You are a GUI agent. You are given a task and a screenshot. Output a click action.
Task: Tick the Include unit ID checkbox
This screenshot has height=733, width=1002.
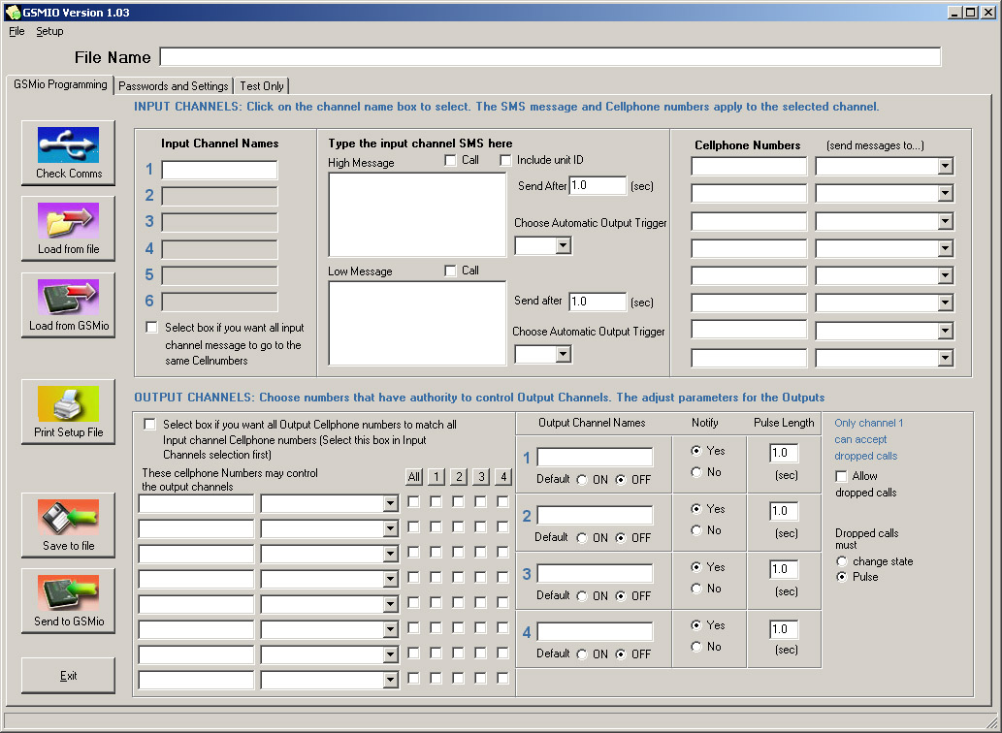pos(505,160)
